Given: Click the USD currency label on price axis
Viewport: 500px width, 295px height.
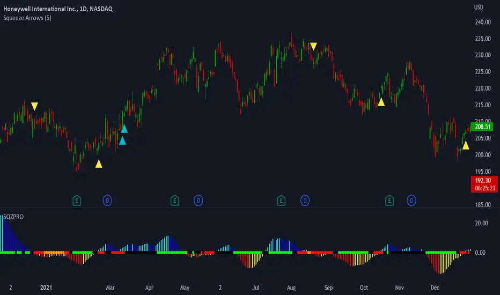Looking at the screenshot, I should (479, 7).
